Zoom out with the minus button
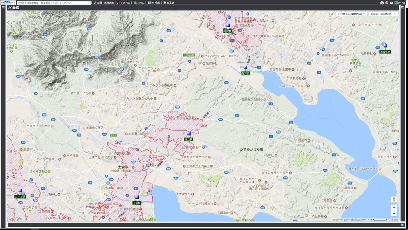408x230 pixels. pyautogui.click(x=394, y=213)
